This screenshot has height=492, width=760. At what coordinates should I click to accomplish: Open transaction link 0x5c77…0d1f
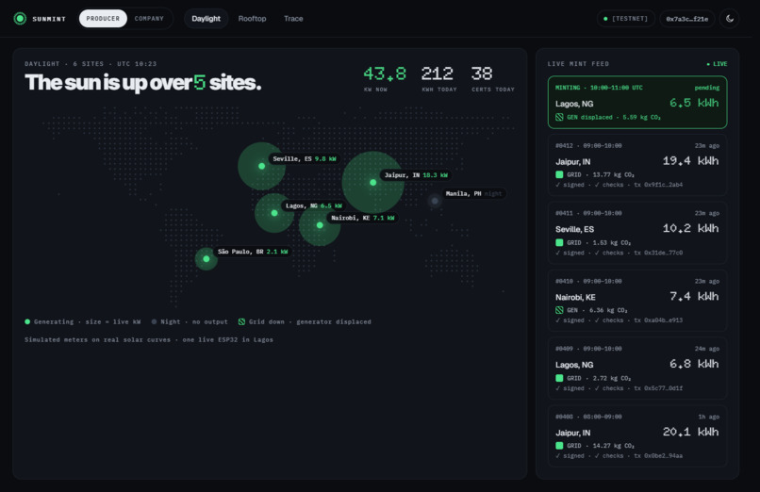658,388
